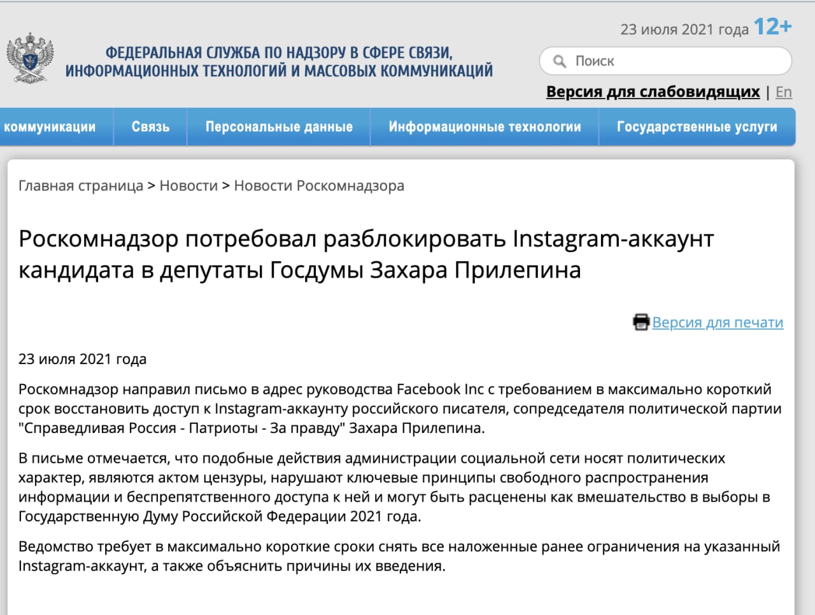
Task: Click the Roskomnadzor eagle emblem logo
Action: coord(30,59)
